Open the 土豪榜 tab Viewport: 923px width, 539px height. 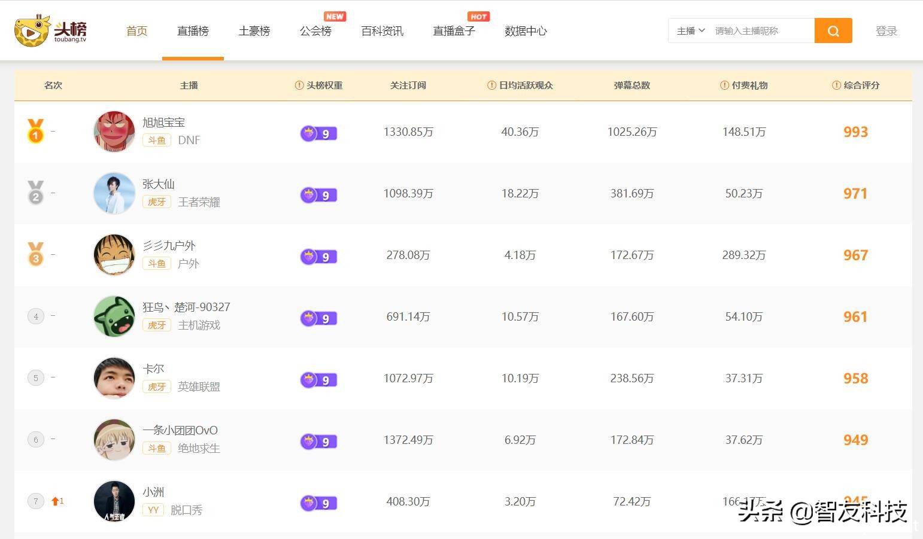254,31
